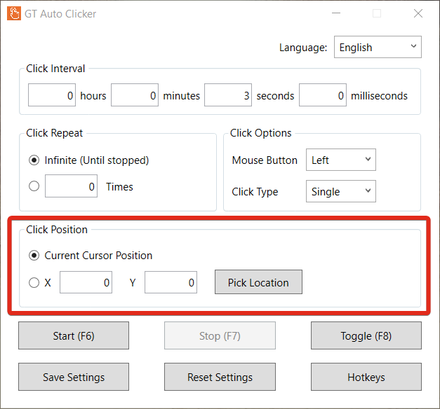Click the Click Options group label
Screen dimensions: 440x409
click(260, 133)
